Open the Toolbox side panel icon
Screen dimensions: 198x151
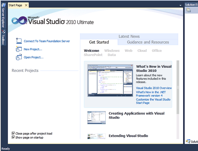pyautogui.click(x=3, y=32)
